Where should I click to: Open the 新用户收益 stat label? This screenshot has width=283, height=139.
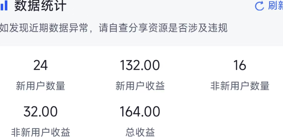(140, 86)
